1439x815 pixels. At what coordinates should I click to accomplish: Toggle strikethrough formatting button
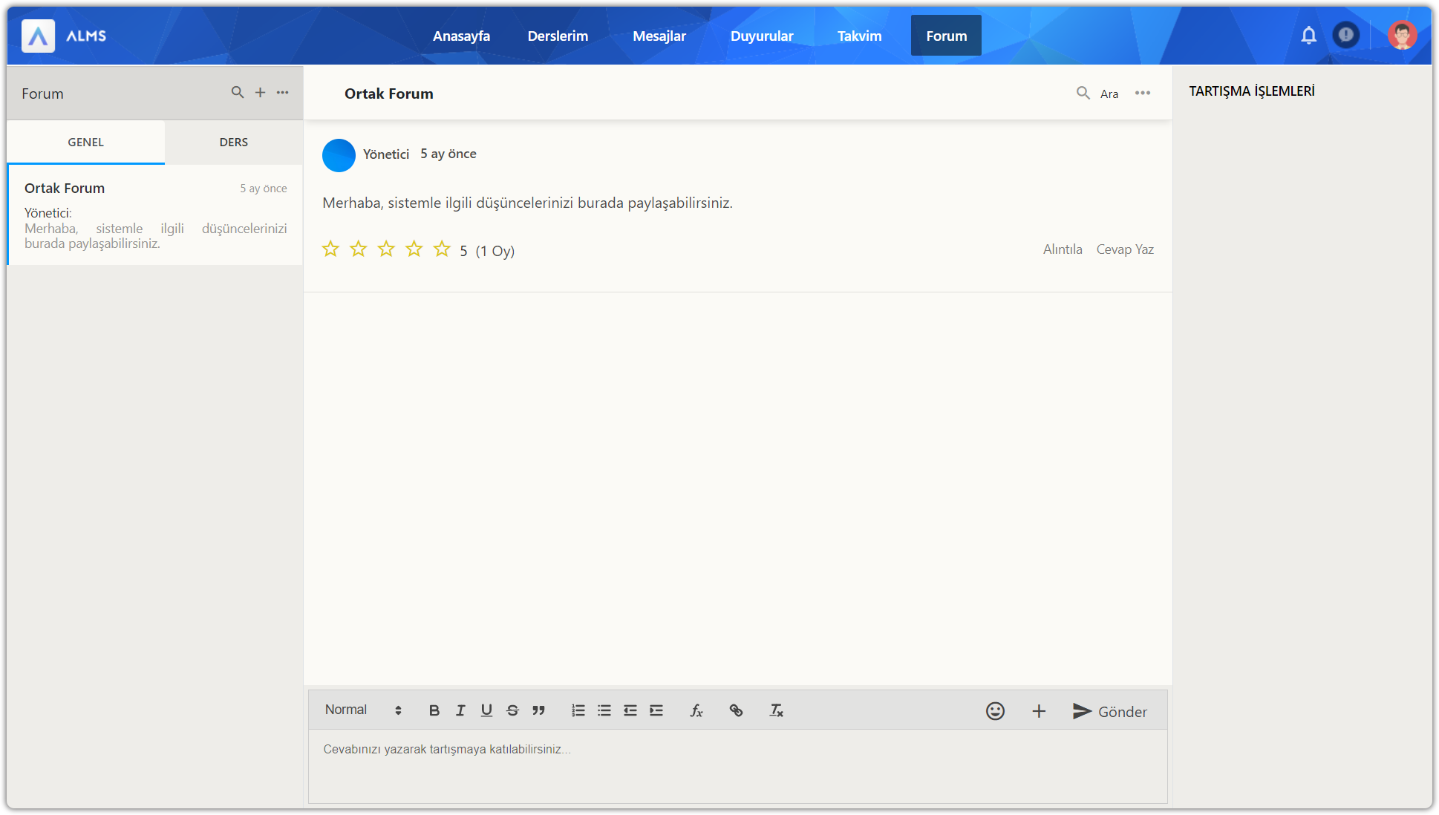tap(512, 710)
